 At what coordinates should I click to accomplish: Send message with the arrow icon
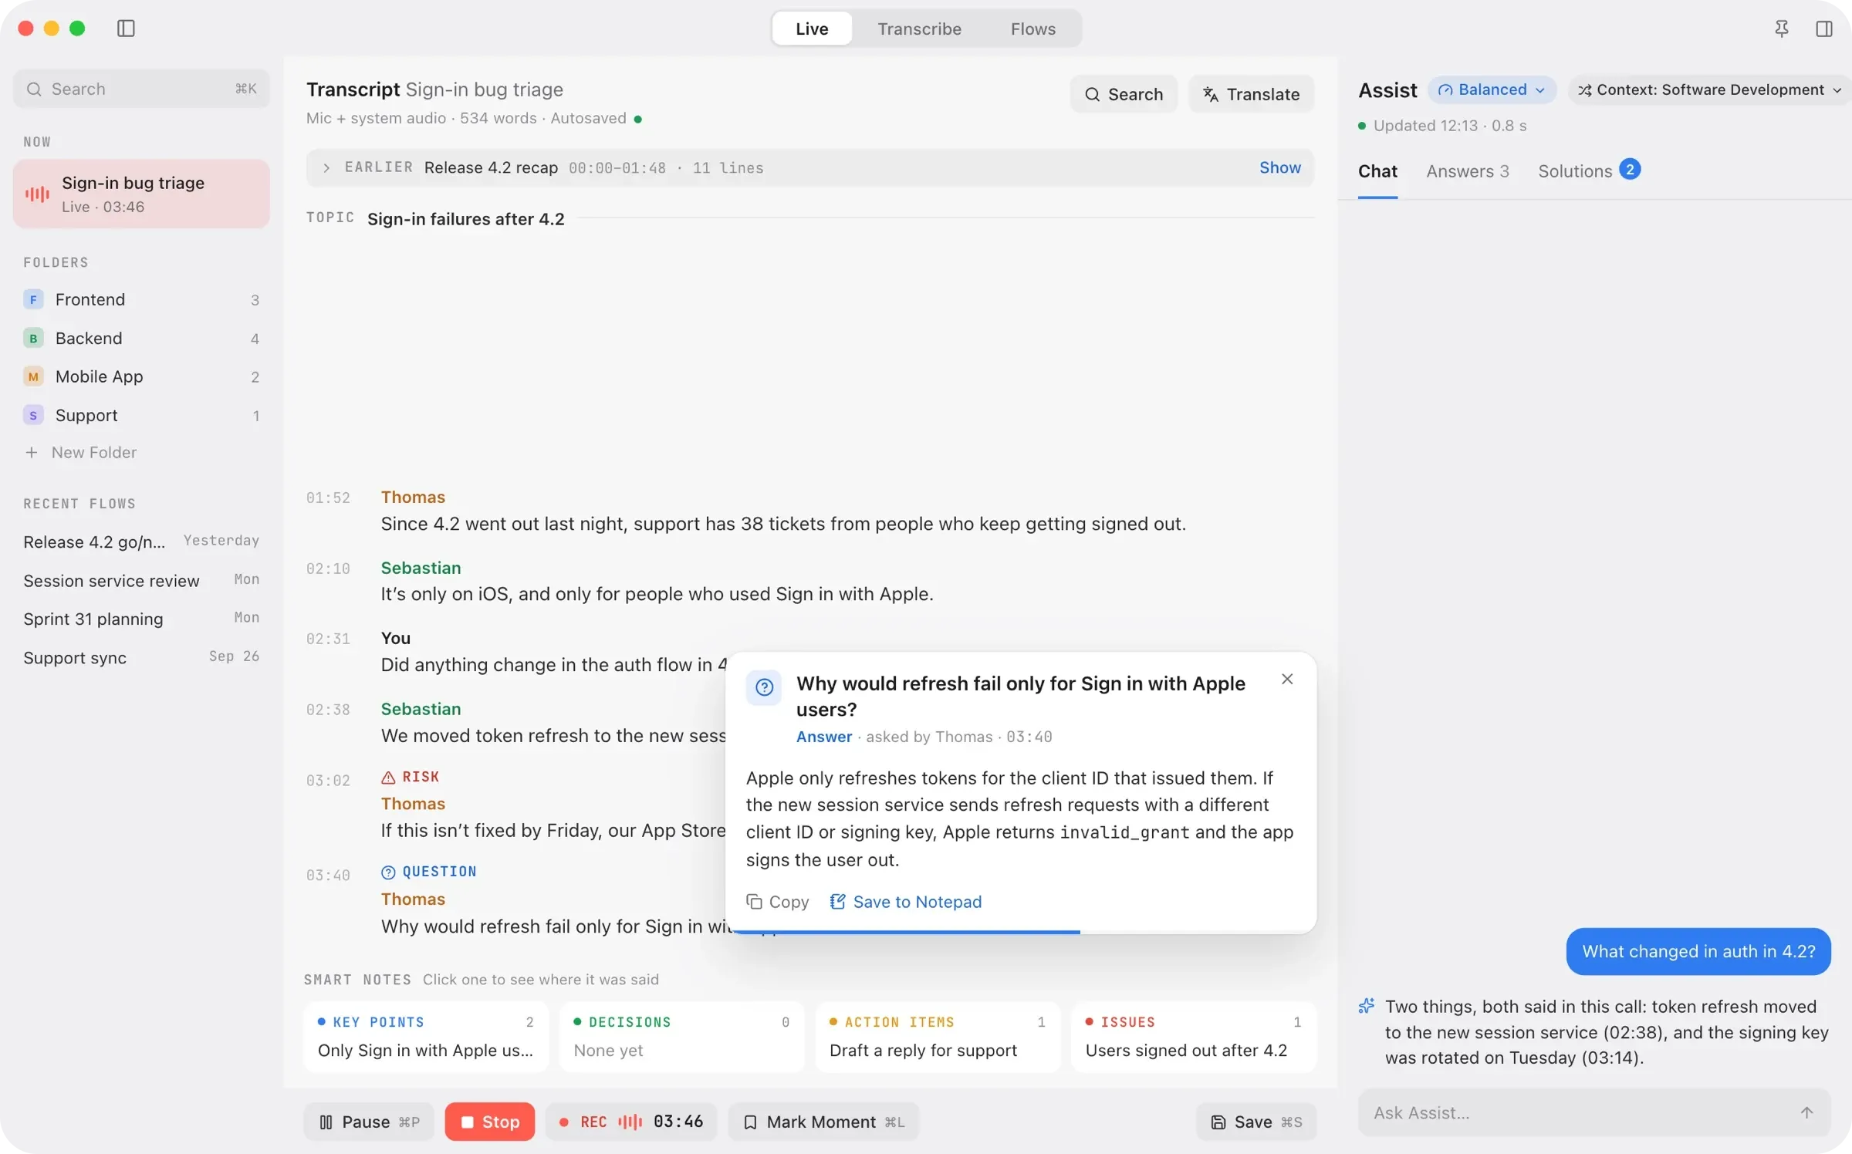click(x=1806, y=1112)
